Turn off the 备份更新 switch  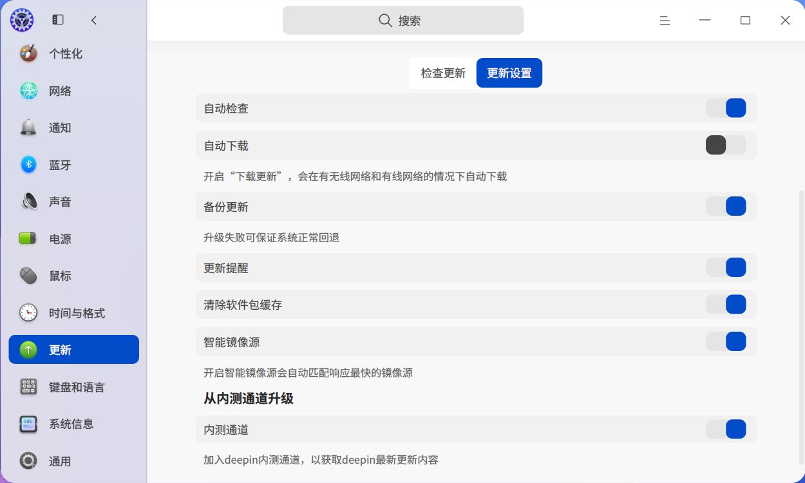(726, 207)
